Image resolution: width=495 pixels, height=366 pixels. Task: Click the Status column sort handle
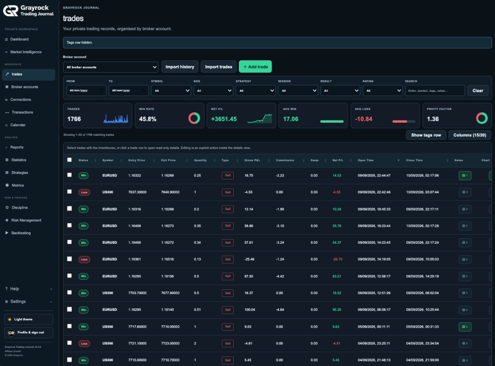(95, 161)
